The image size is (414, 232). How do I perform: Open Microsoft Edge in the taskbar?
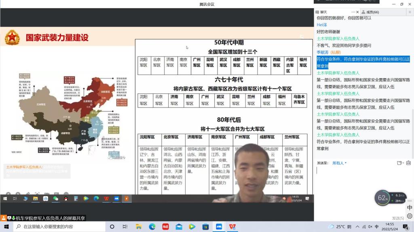tap(152, 228)
